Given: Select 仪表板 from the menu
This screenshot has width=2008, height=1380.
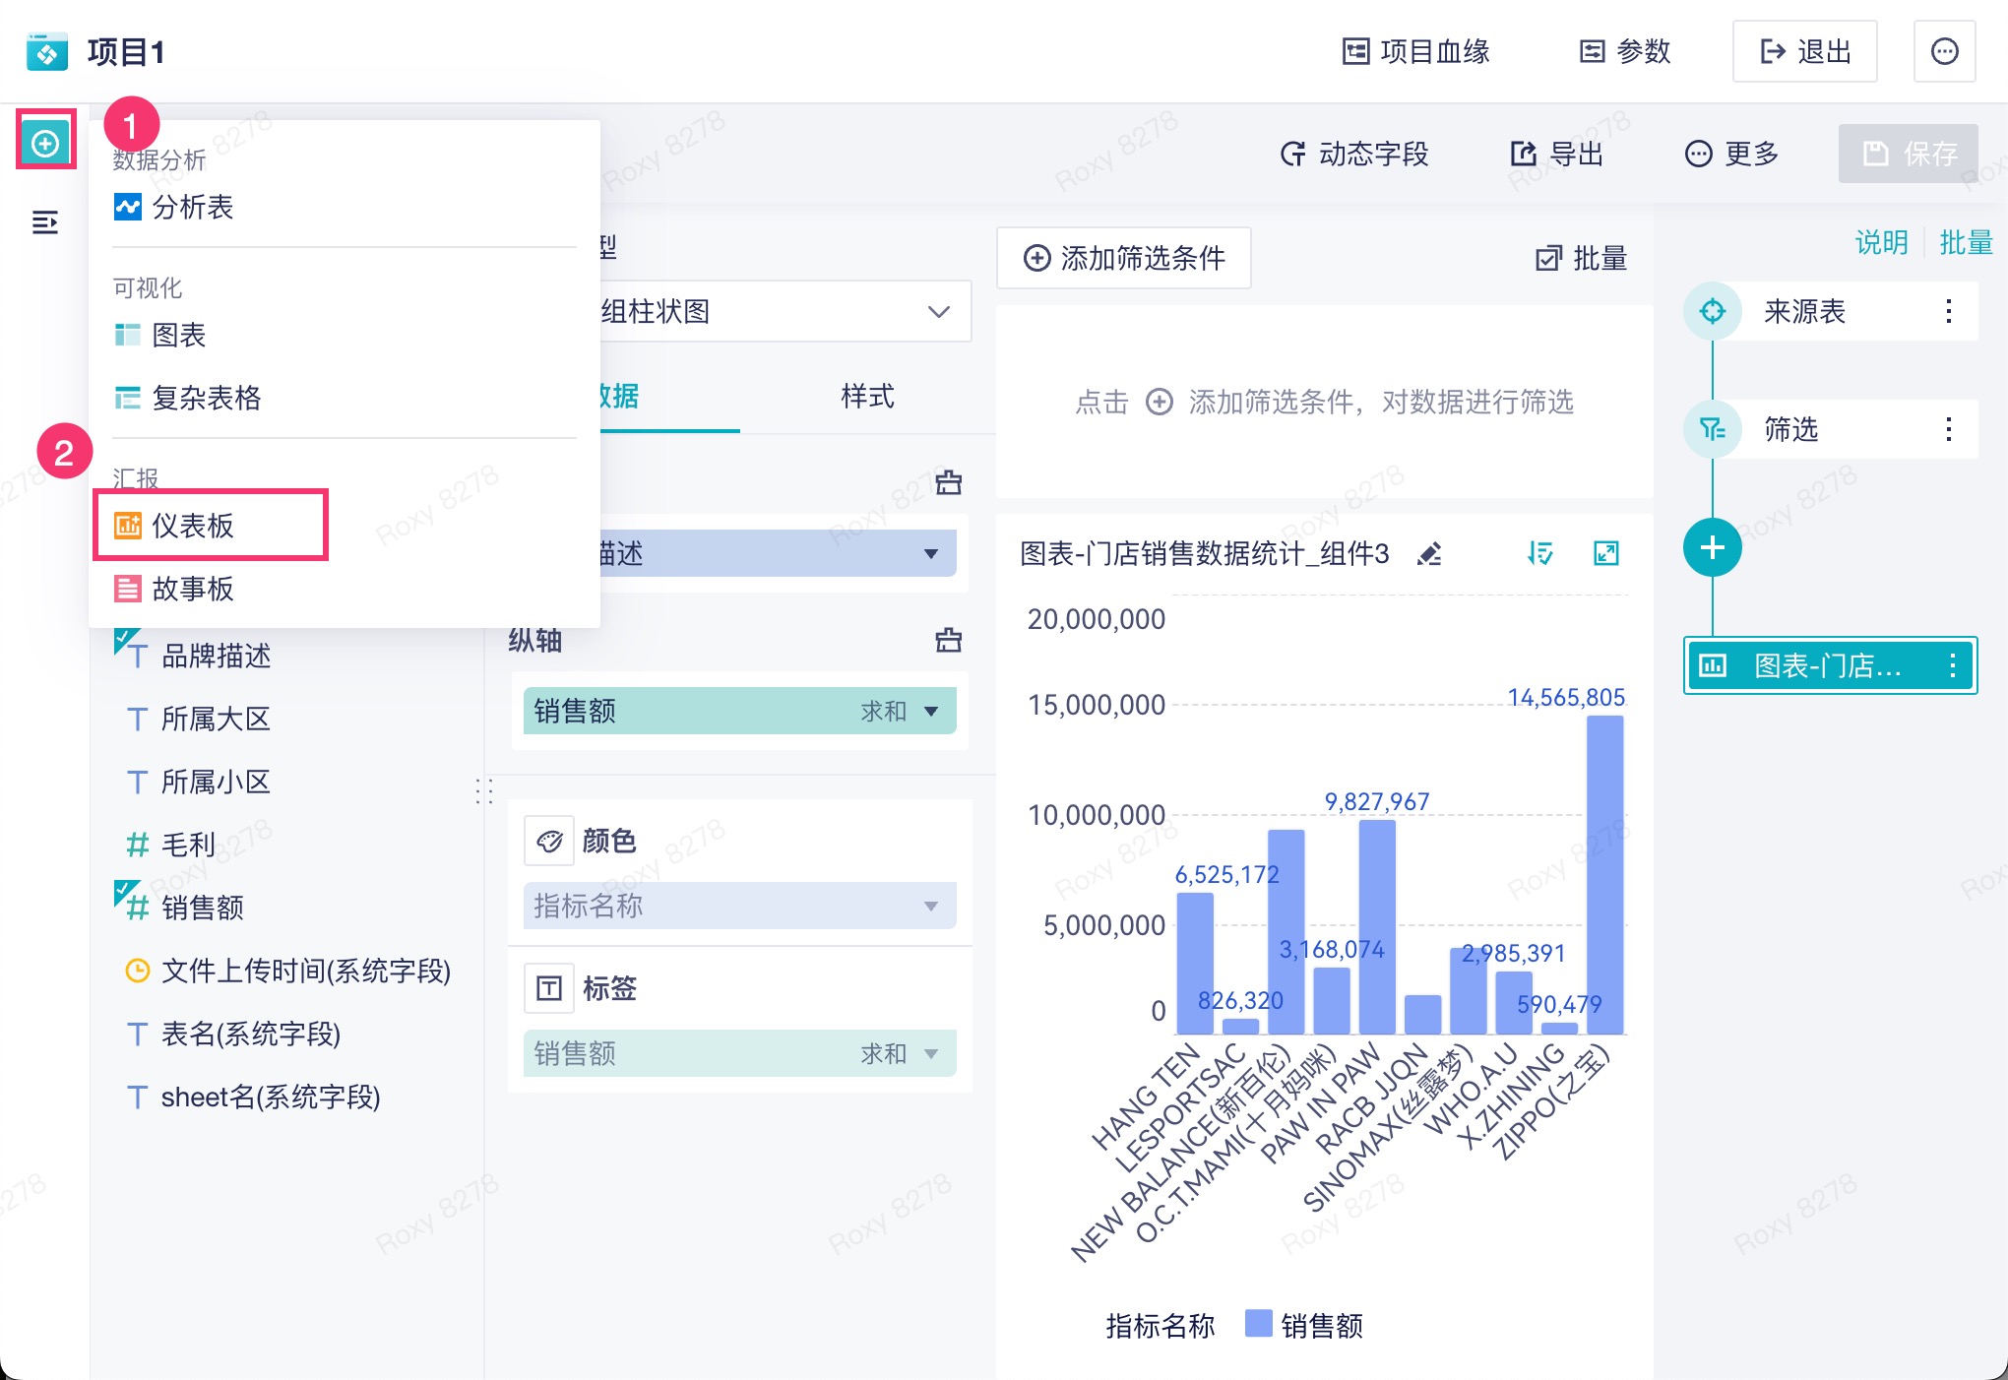Looking at the screenshot, I should click(x=193, y=526).
